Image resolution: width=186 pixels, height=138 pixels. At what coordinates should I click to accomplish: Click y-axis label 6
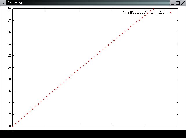10,91
